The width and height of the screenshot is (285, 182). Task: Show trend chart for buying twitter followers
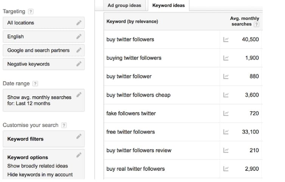click(226, 58)
